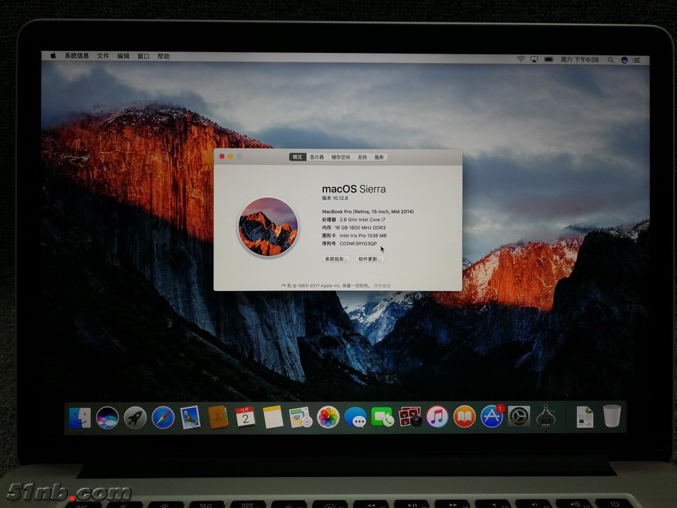Open the iBooks app icon
The width and height of the screenshot is (677, 508).
pyautogui.click(x=464, y=417)
